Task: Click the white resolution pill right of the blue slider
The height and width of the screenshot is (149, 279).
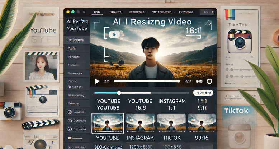Action: [203, 93]
